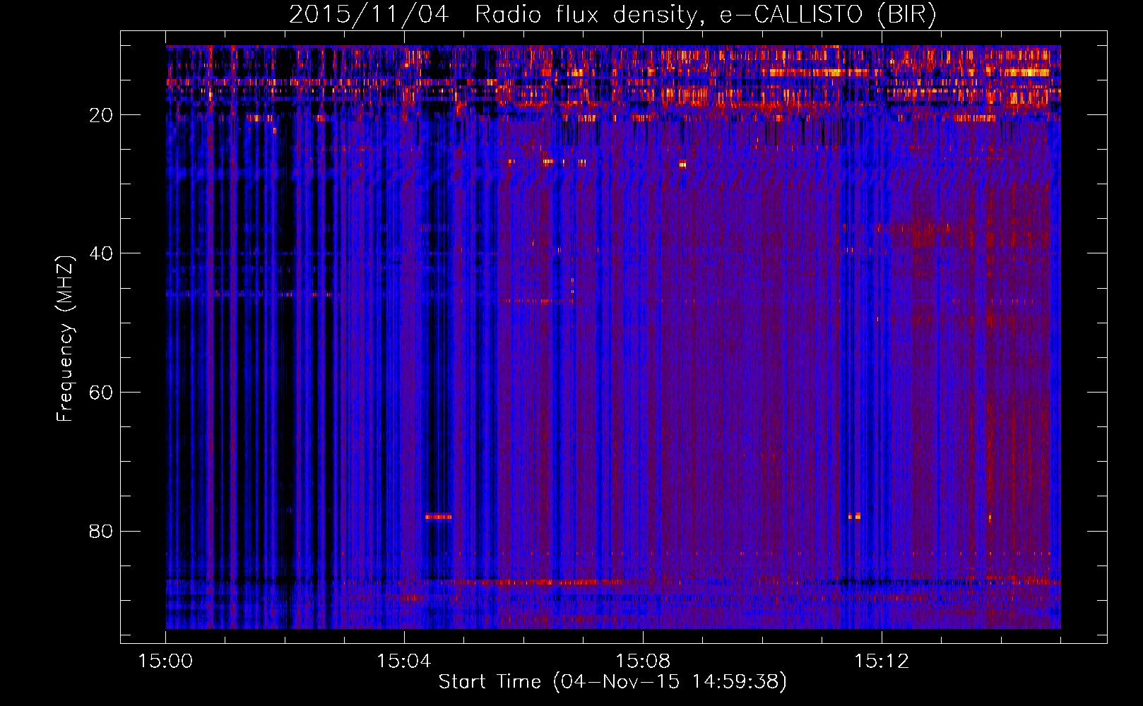
Task: Click the 15:08 time tick label
Action: pos(643,662)
